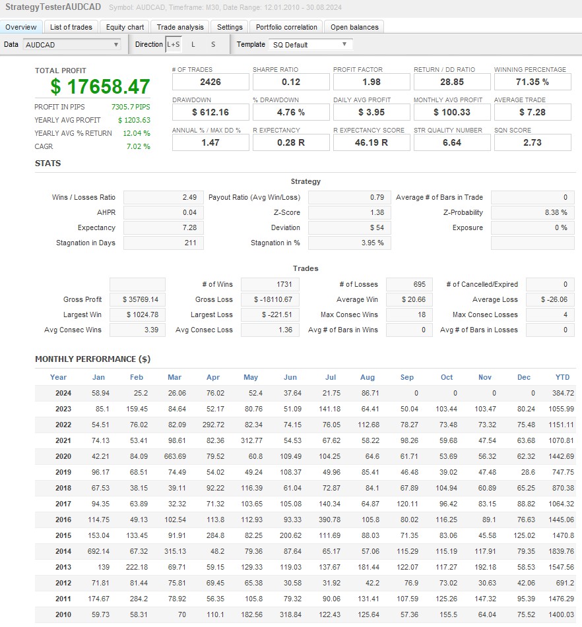Click the Year column header

click(x=59, y=377)
